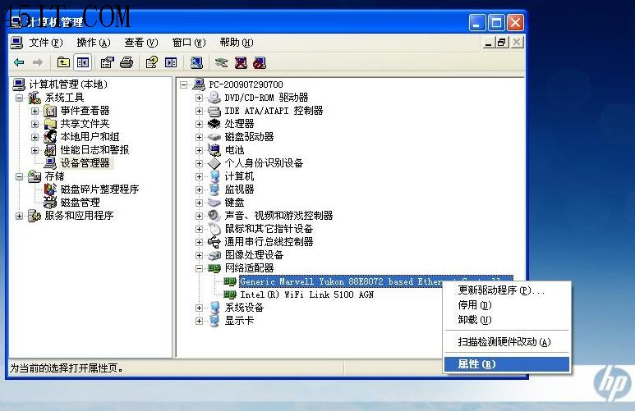Screen dimensions: 635x411
Task: Click the Disk Management (磁盘管理) icon
Action: click(x=50, y=203)
